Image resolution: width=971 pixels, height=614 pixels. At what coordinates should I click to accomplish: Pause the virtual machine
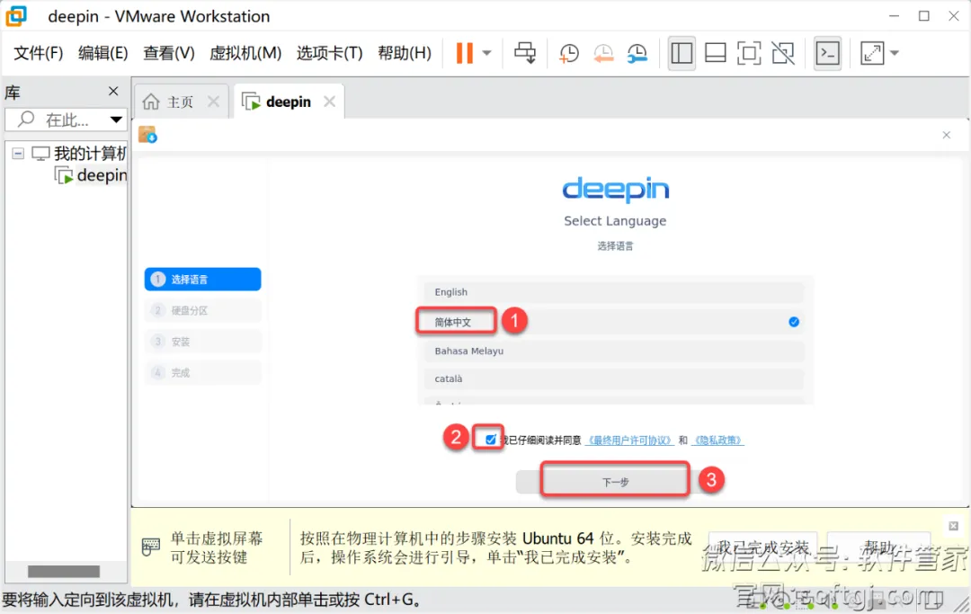point(465,53)
